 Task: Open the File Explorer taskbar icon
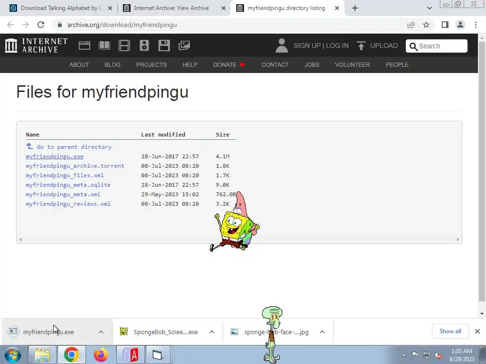pyautogui.click(x=42, y=355)
